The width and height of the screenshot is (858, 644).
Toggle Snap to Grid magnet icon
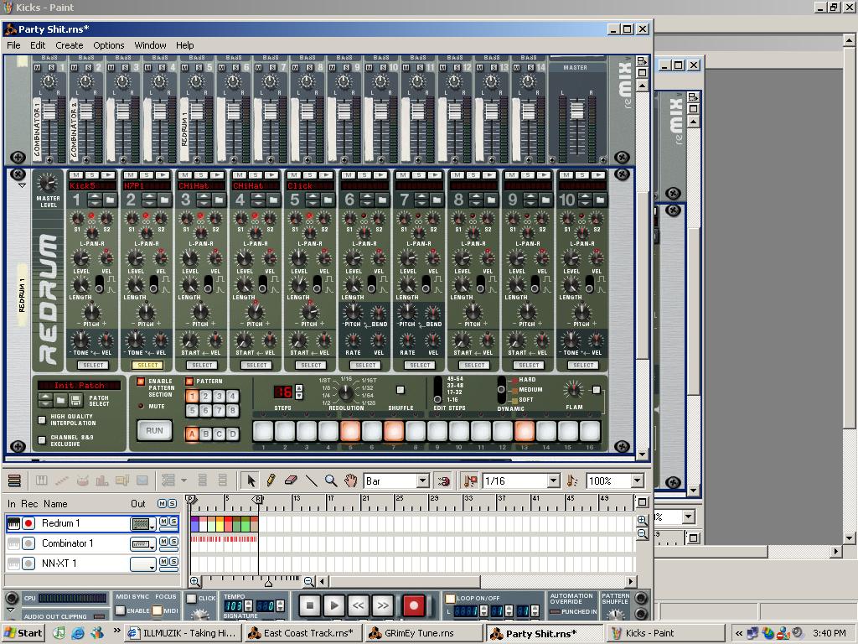pos(444,480)
